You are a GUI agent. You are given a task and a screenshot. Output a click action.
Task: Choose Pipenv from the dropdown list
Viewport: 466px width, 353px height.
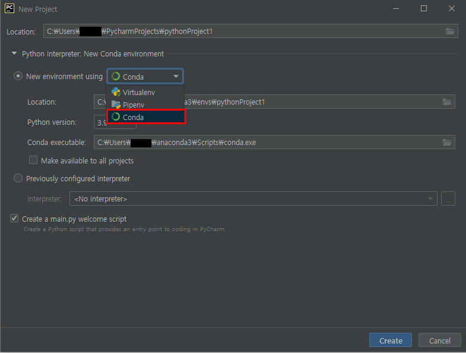[x=145, y=105]
